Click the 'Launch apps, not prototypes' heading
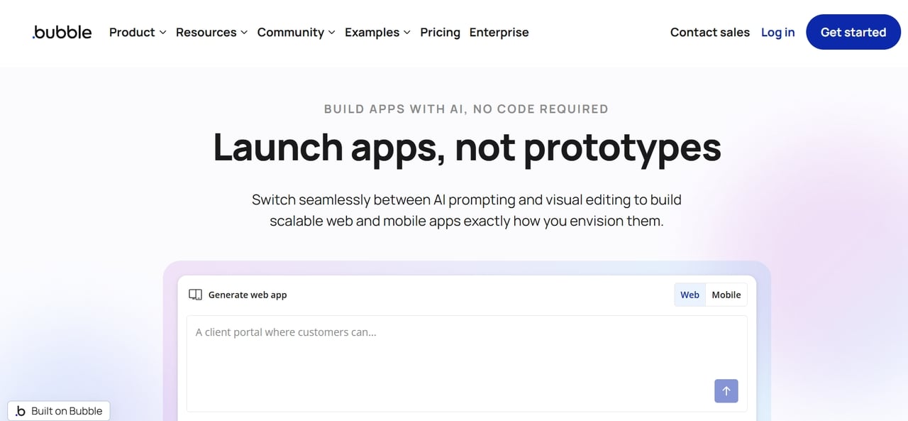The height and width of the screenshot is (421, 908). (467, 147)
